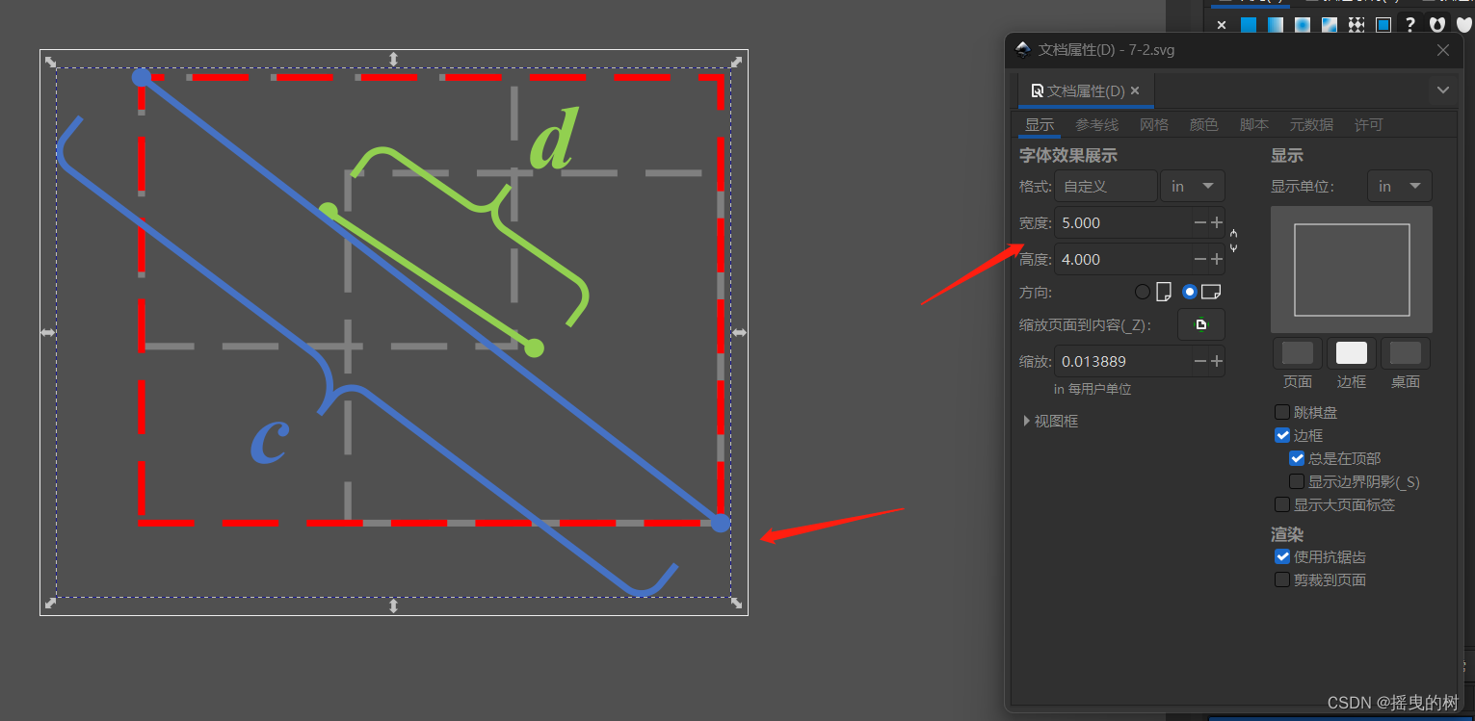Image resolution: width=1475 pixels, height=721 pixels.
Task: Click right-middle scale handle on canvas
Action: pos(739,332)
